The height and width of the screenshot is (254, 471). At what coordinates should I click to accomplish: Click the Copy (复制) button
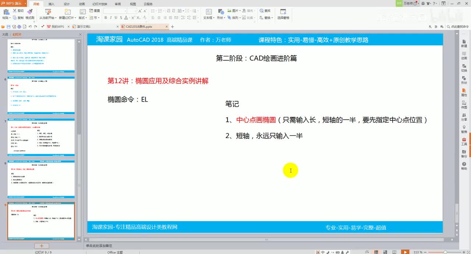pos(18,18)
